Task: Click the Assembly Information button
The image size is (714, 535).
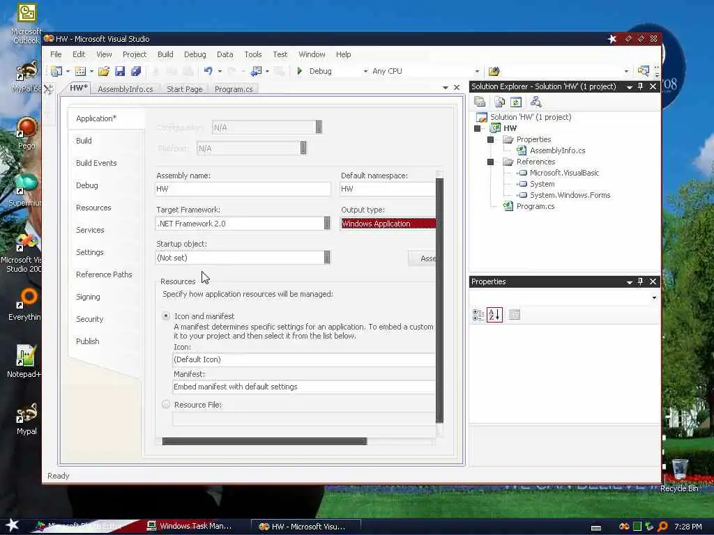Action: pos(422,258)
